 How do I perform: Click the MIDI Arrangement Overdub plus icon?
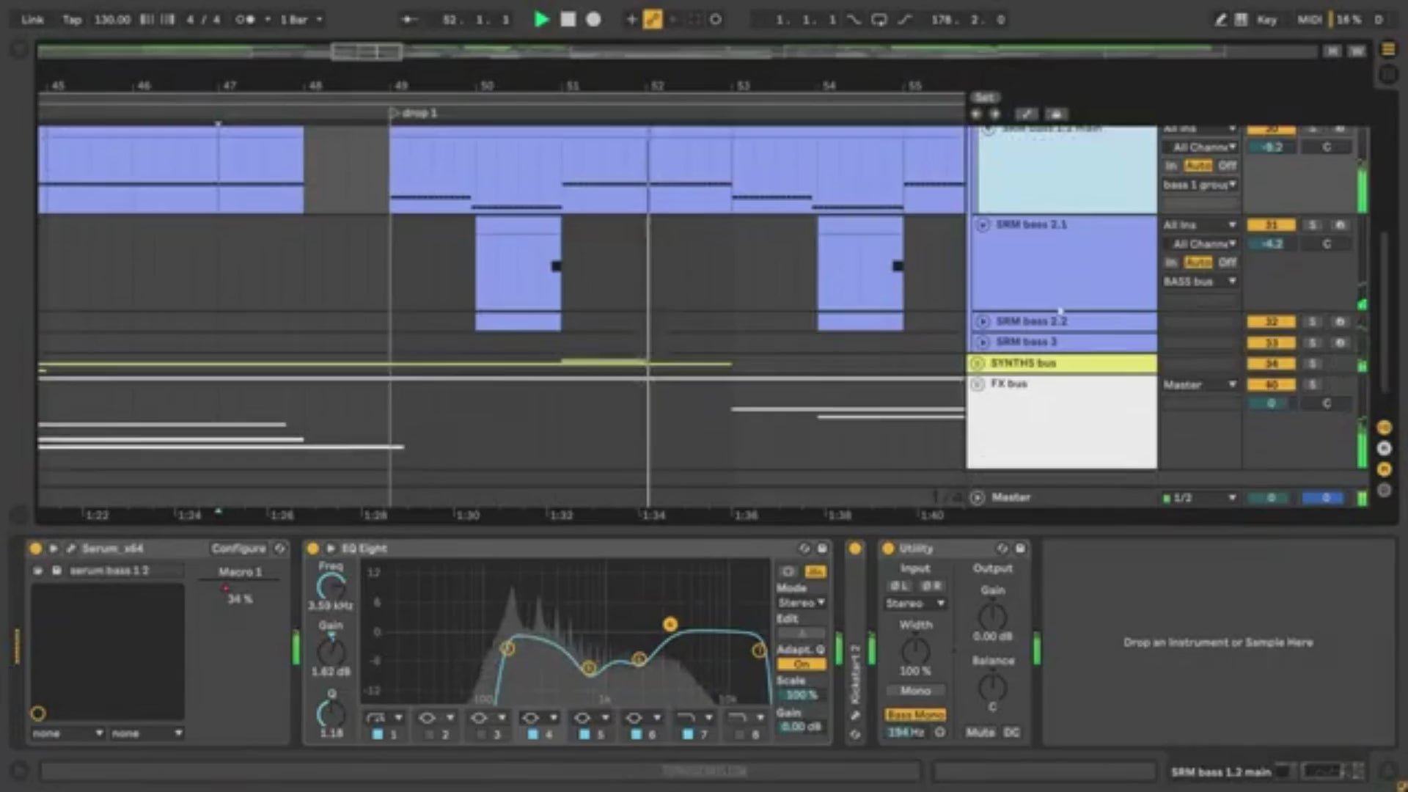tap(631, 20)
